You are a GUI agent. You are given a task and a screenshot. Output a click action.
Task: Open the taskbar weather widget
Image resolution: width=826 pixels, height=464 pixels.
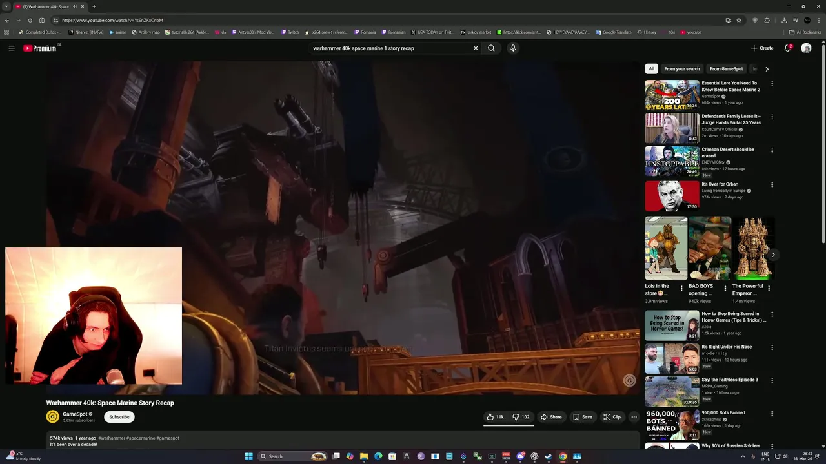(23, 456)
